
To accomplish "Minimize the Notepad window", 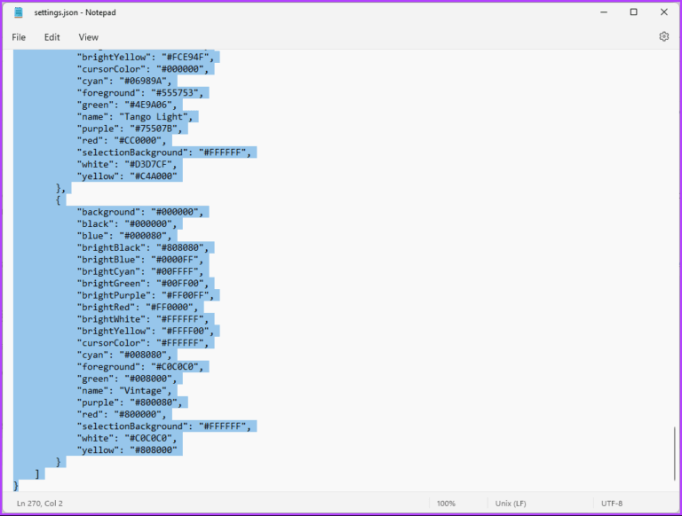I will pos(604,12).
